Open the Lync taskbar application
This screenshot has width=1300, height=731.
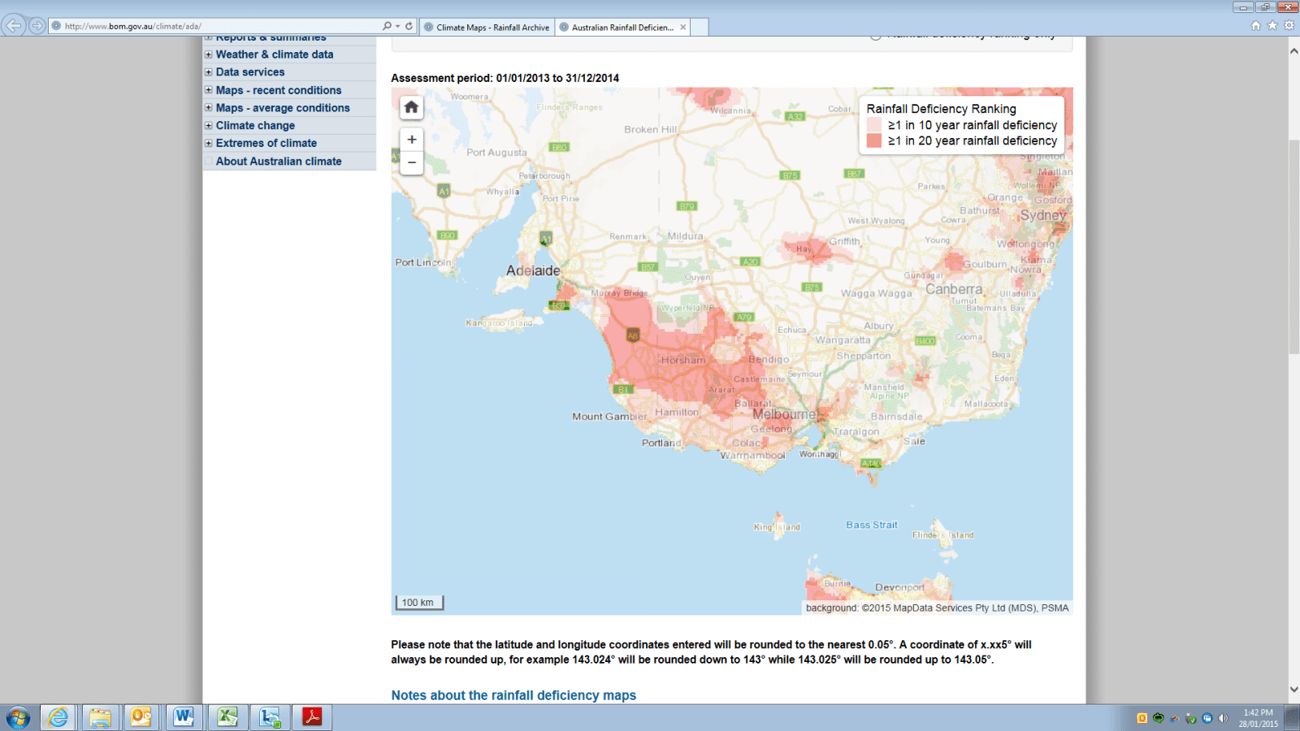click(x=270, y=717)
